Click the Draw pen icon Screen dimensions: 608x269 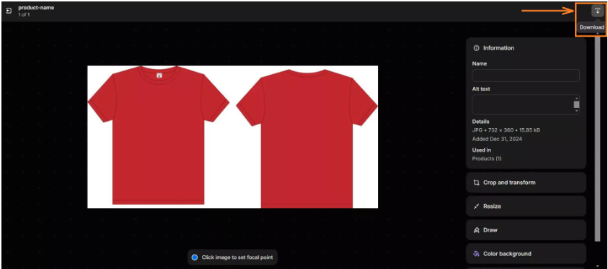pos(476,230)
